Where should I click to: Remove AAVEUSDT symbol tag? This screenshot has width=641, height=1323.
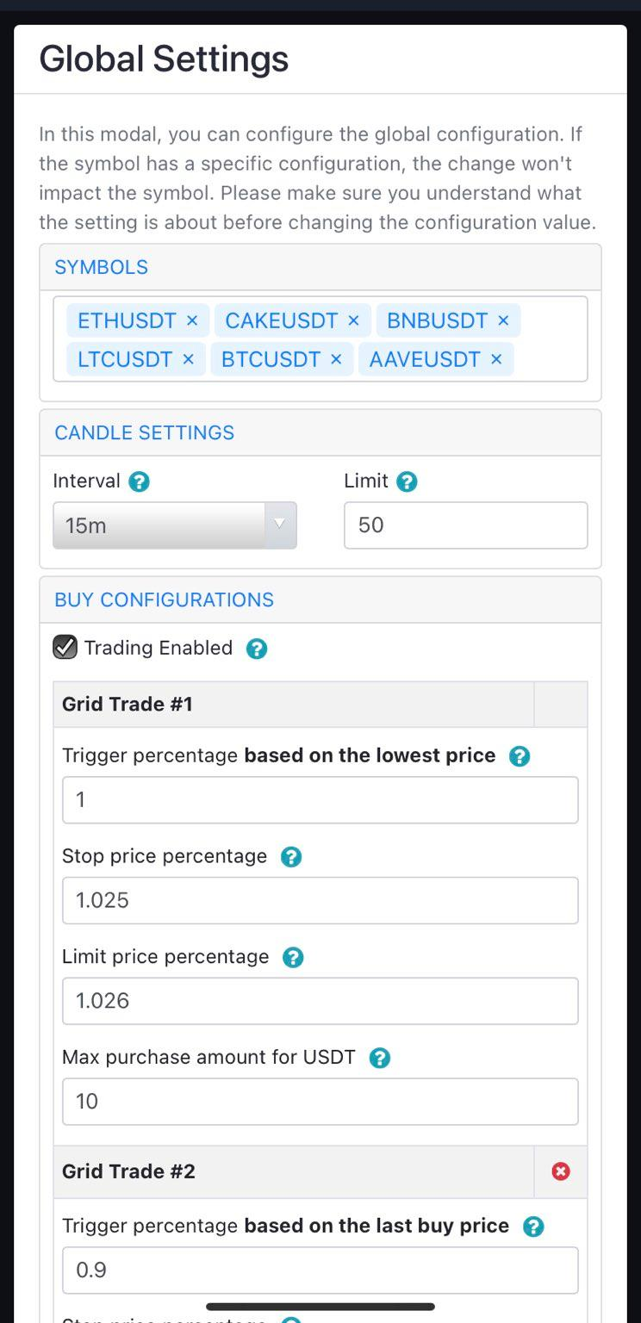tap(495, 359)
